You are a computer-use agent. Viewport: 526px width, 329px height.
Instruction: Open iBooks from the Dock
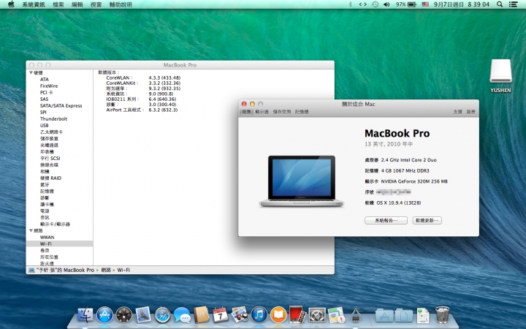278,315
